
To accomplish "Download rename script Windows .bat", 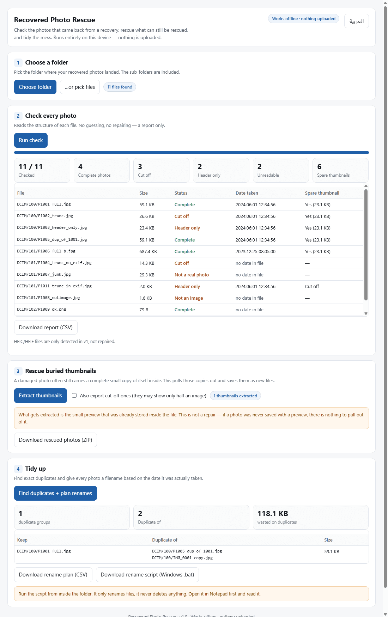I will (147, 575).
